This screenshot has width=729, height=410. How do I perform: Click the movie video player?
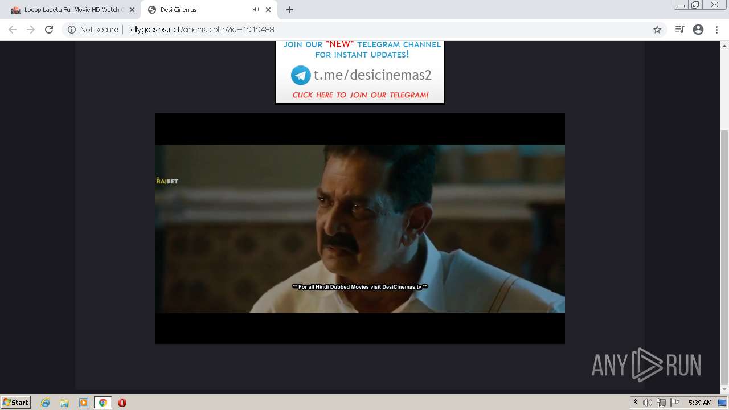coord(360,228)
